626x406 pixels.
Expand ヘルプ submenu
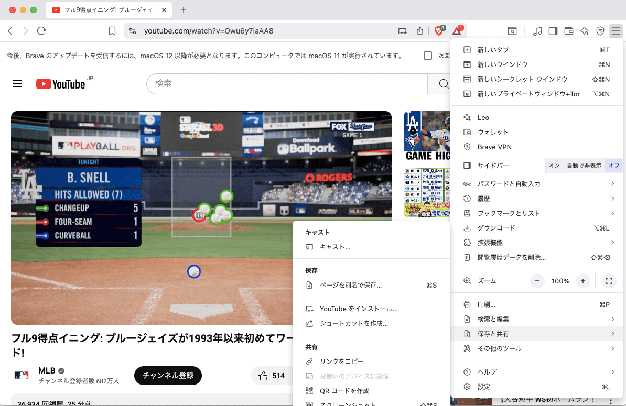538,372
